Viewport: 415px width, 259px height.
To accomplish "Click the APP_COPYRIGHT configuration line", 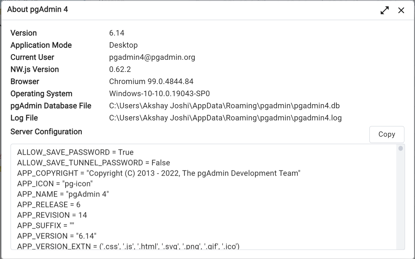I will point(158,173).
